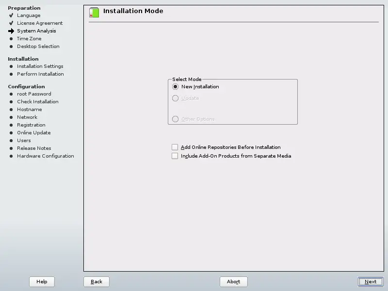Screen dimensions: 388x291
Task: Go back with the Back button
Action: [x=97, y=282]
